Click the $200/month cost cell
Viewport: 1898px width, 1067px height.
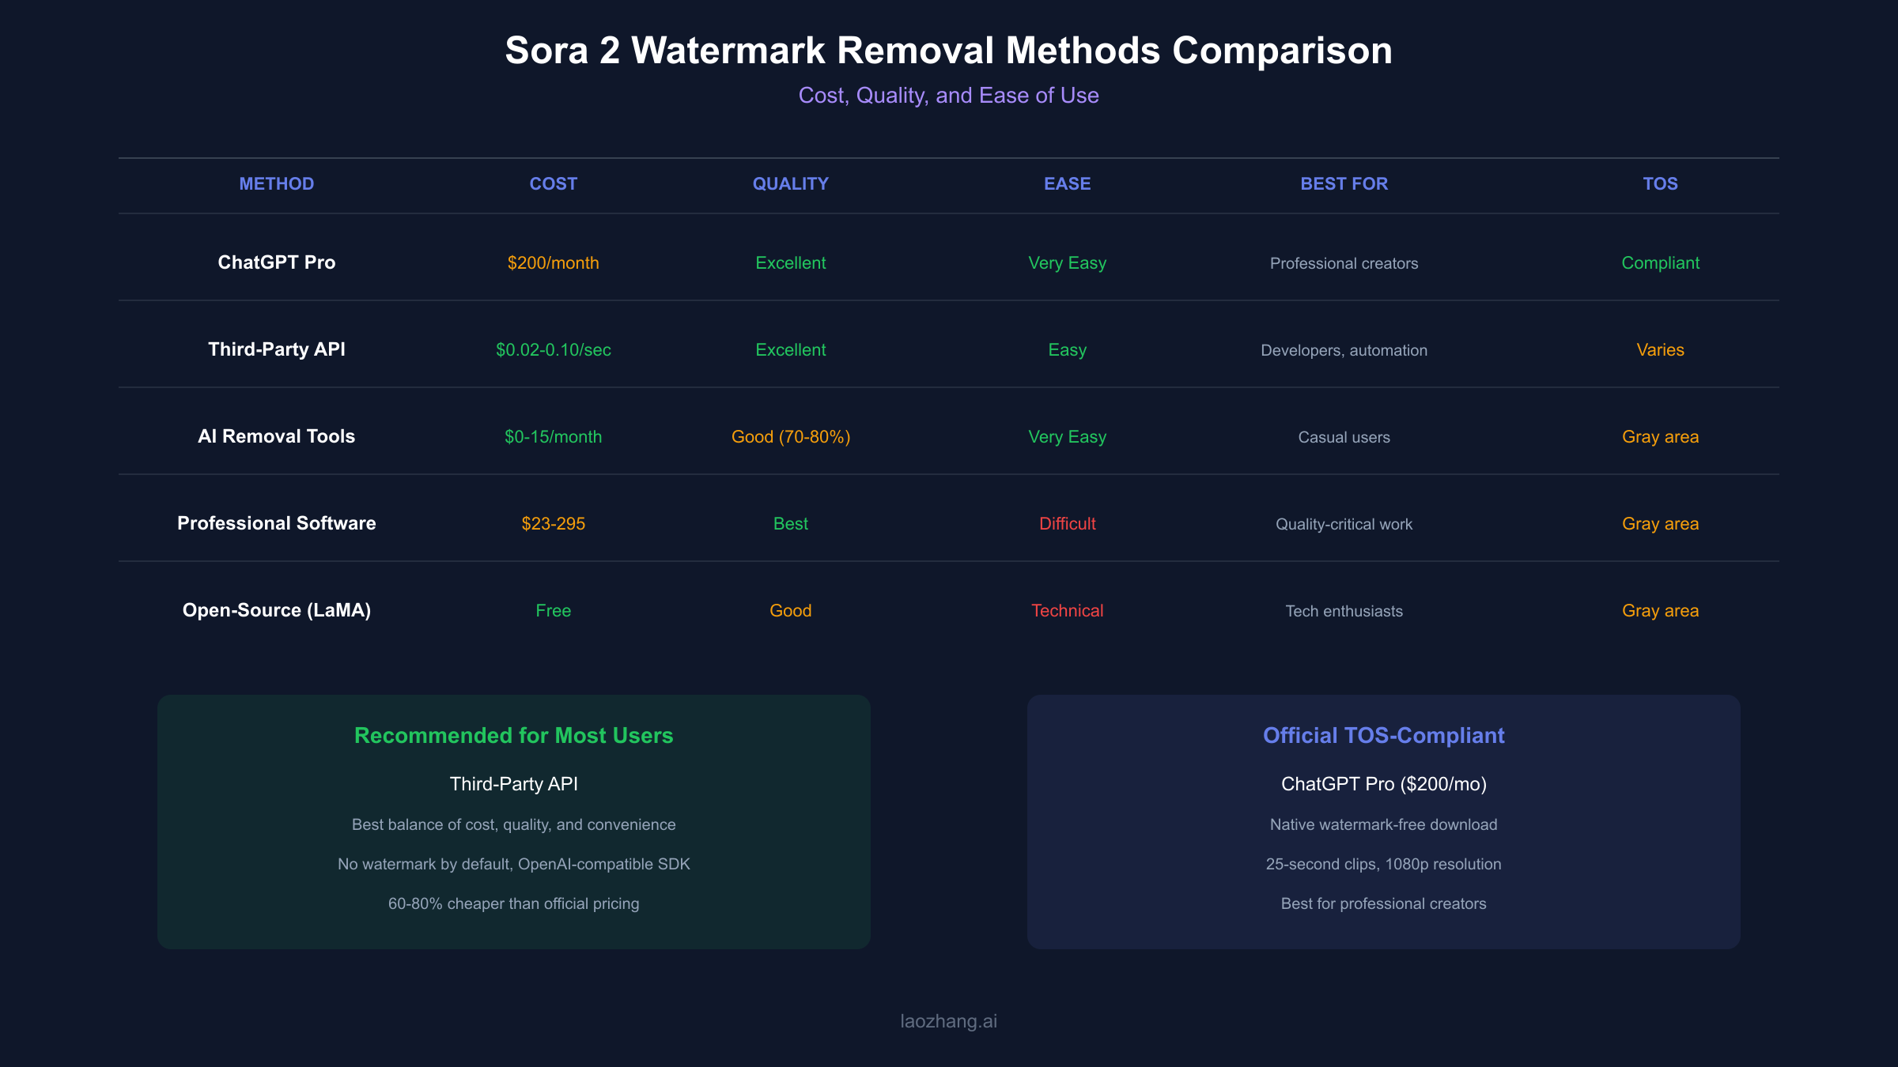pos(554,263)
